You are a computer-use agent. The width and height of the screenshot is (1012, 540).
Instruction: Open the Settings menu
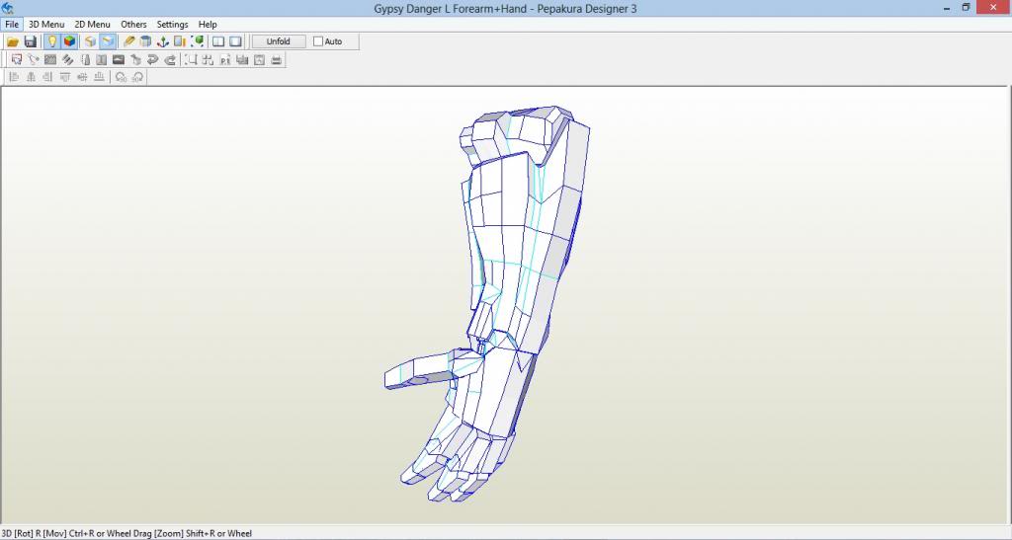coord(172,25)
